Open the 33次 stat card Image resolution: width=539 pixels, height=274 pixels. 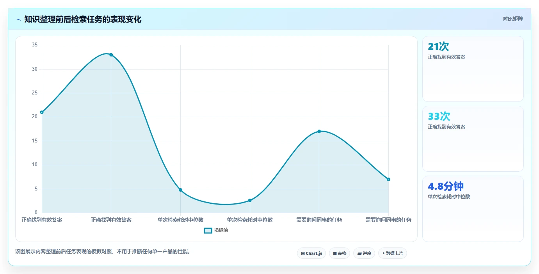coord(473,139)
